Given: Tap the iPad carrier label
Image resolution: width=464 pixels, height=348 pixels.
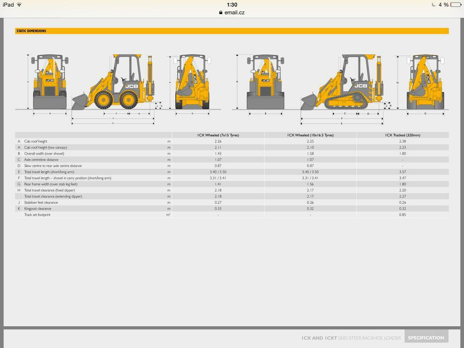Looking at the screenshot, I should tap(8, 5).
